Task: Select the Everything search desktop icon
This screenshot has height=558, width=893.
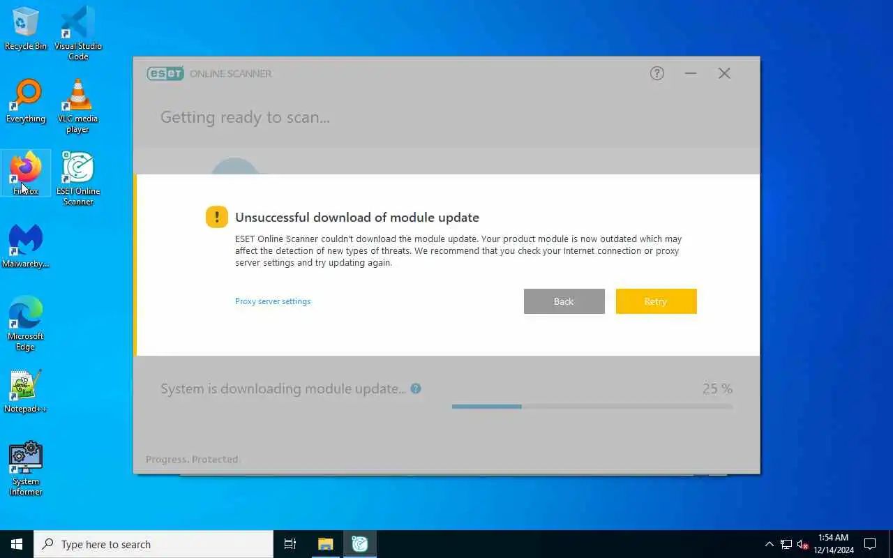Action: pyautogui.click(x=26, y=101)
